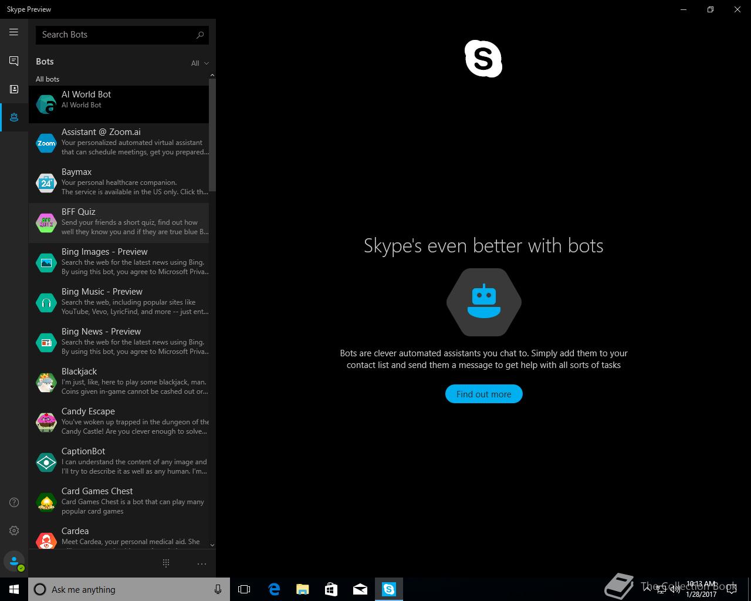Click Cortana Ask me anything box
The width and height of the screenshot is (751, 601).
click(x=128, y=589)
